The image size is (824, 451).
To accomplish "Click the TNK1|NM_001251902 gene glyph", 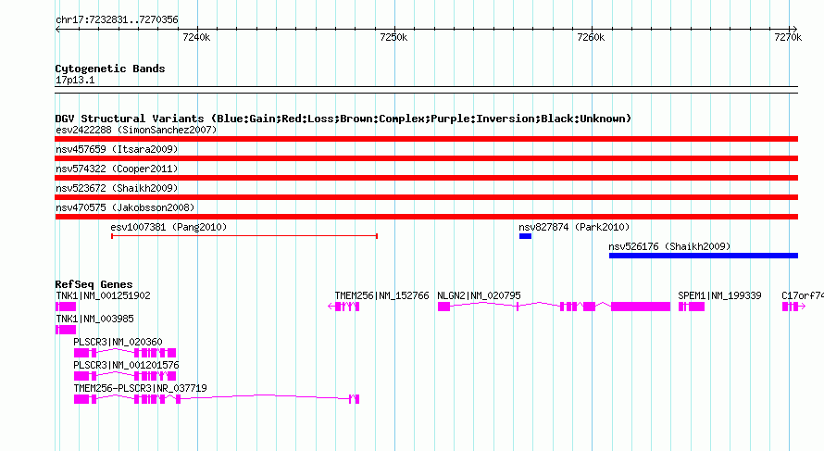I will click(x=66, y=307).
